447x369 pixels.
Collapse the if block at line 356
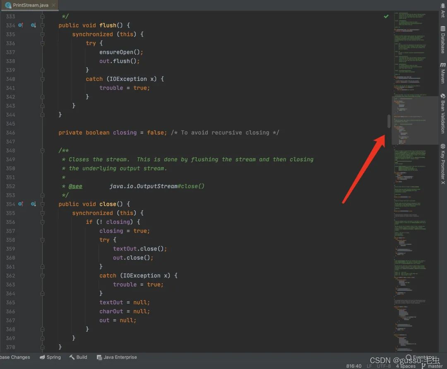click(43, 222)
